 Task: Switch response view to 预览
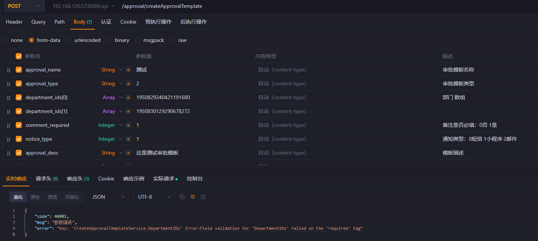pos(52,197)
